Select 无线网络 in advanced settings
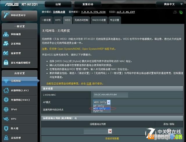 click(x=19, y=81)
